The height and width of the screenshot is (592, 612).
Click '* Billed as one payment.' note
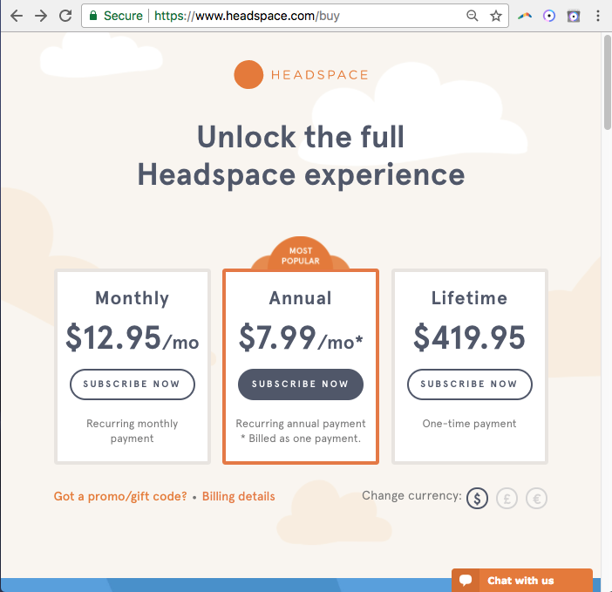pyautogui.click(x=301, y=439)
